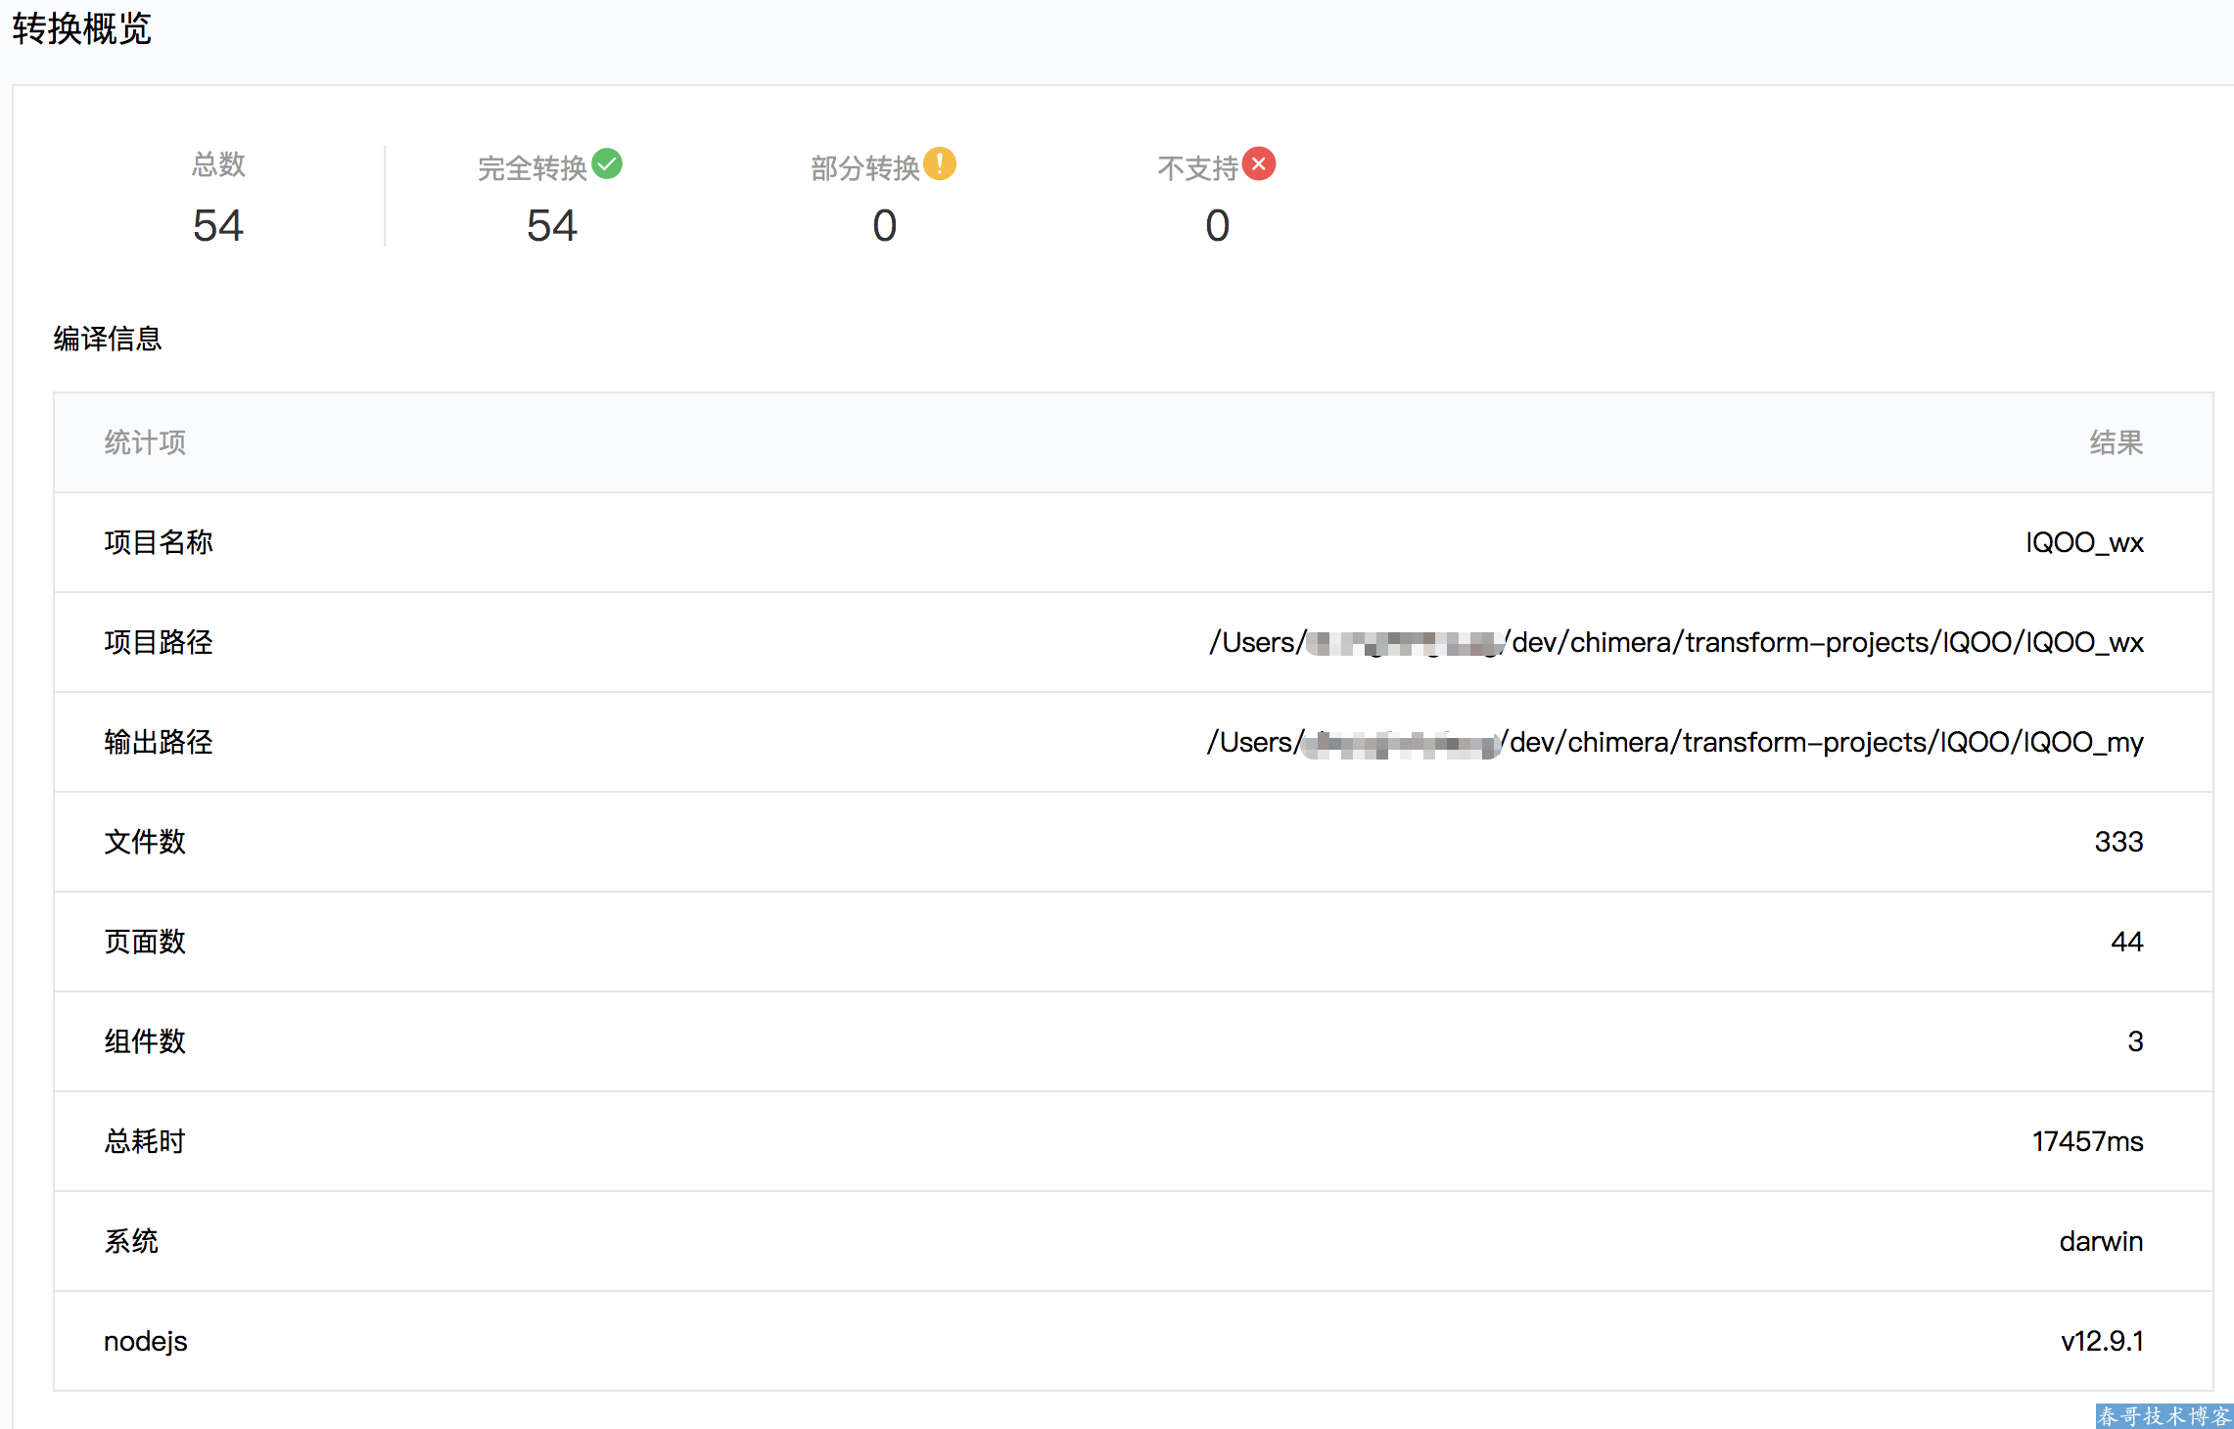The width and height of the screenshot is (2234, 1429).
Task: Click the red X icon beside 不支持
Action: [1259, 163]
